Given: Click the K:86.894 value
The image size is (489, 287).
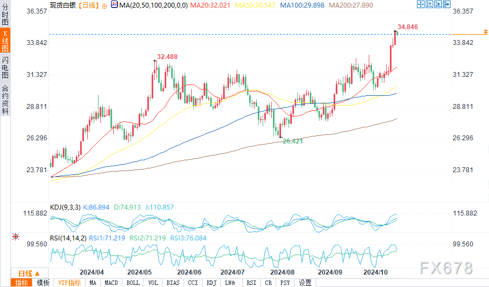Looking at the screenshot, I should click(x=96, y=207).
